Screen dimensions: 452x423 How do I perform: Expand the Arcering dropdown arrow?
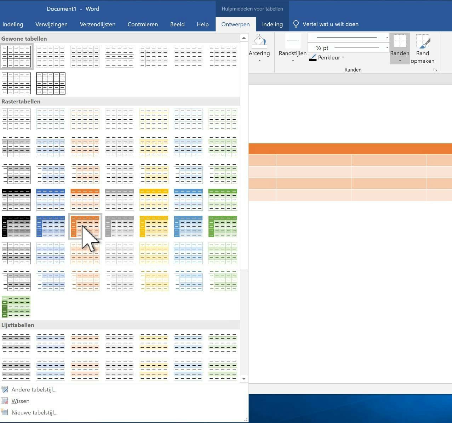click(259, 61)
